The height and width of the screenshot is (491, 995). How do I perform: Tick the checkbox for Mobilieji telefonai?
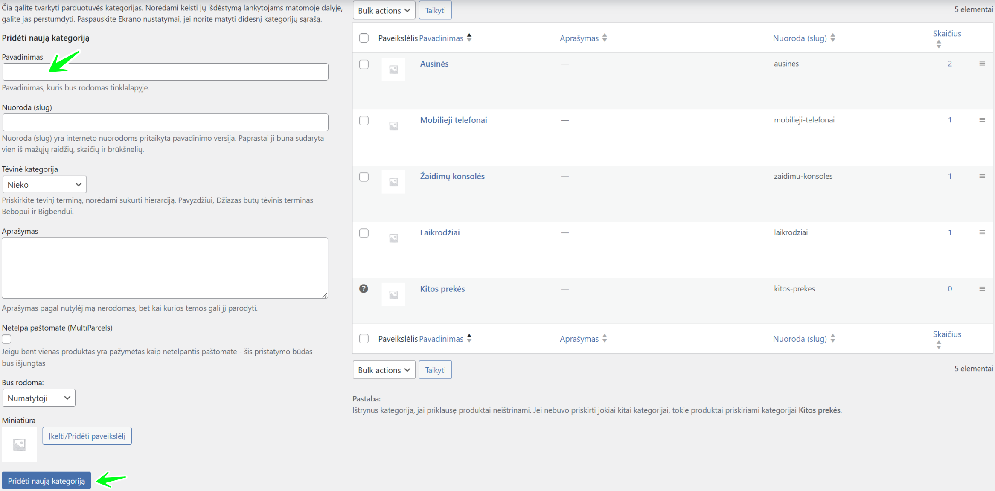(364, 121)
